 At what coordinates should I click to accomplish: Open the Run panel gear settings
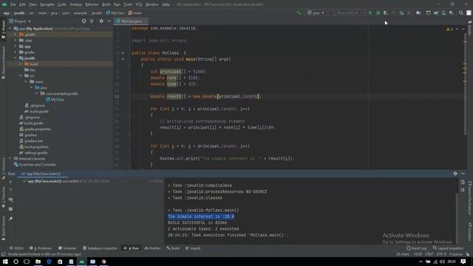(455, 174)
